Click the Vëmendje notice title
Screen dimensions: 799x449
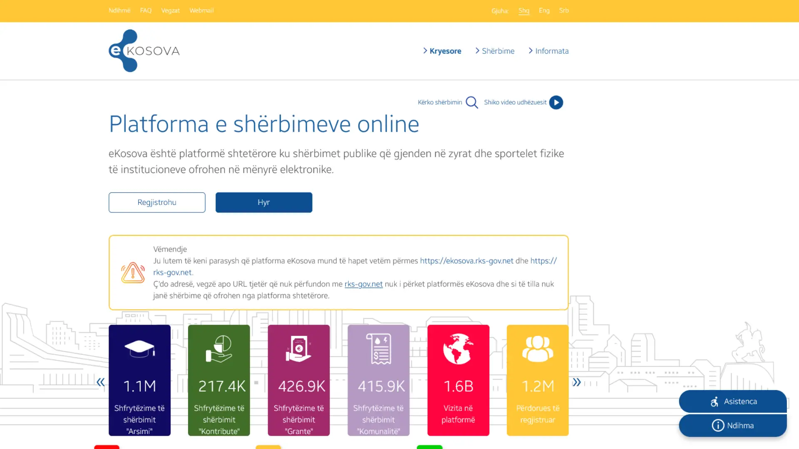tap(170, 249)
